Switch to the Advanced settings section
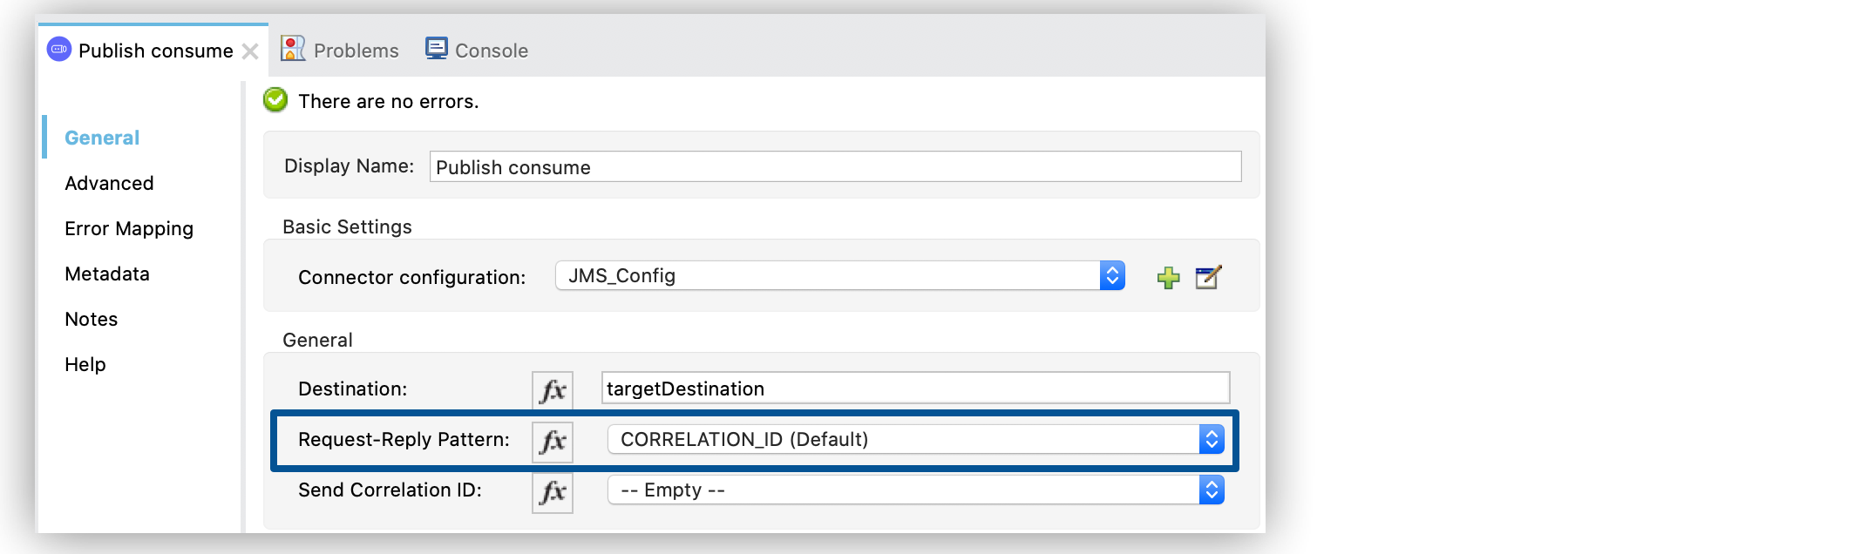1867x554 pixels. tap(108, 183)
